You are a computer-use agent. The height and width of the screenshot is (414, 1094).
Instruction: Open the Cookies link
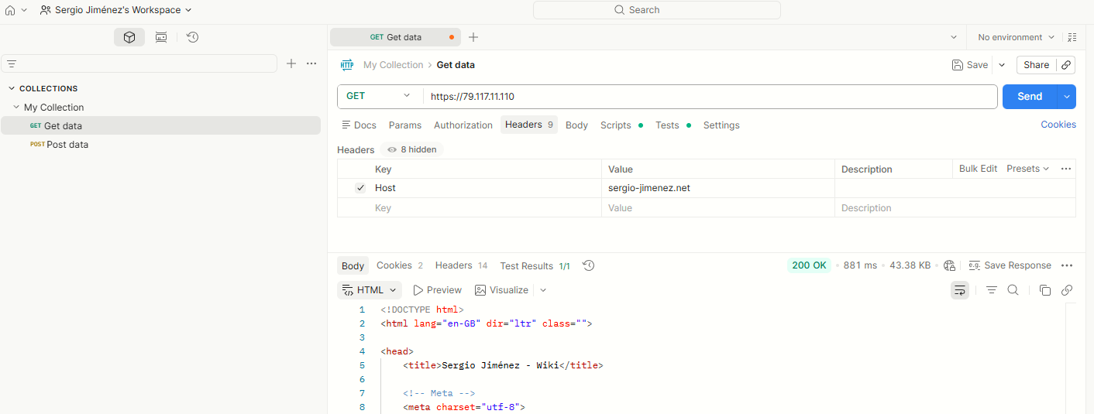coord(1058,125)
